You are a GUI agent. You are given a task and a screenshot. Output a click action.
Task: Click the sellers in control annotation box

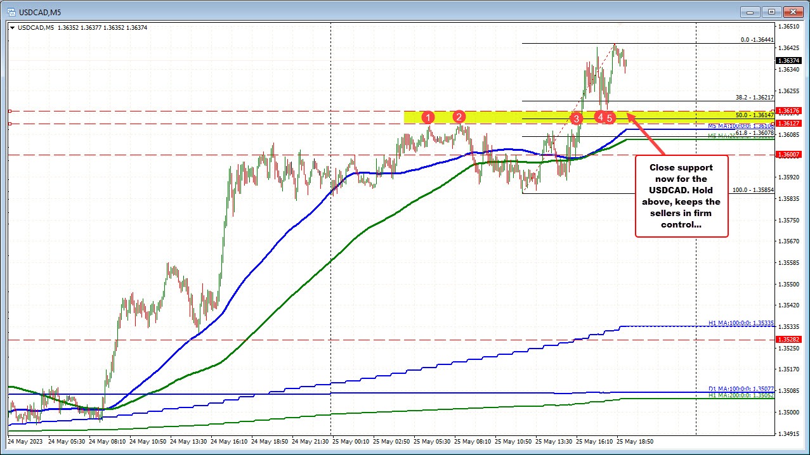tap(681, 195)
